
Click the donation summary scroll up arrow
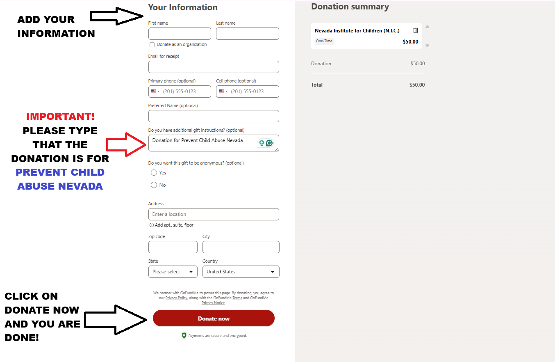(x=427, y=27)
